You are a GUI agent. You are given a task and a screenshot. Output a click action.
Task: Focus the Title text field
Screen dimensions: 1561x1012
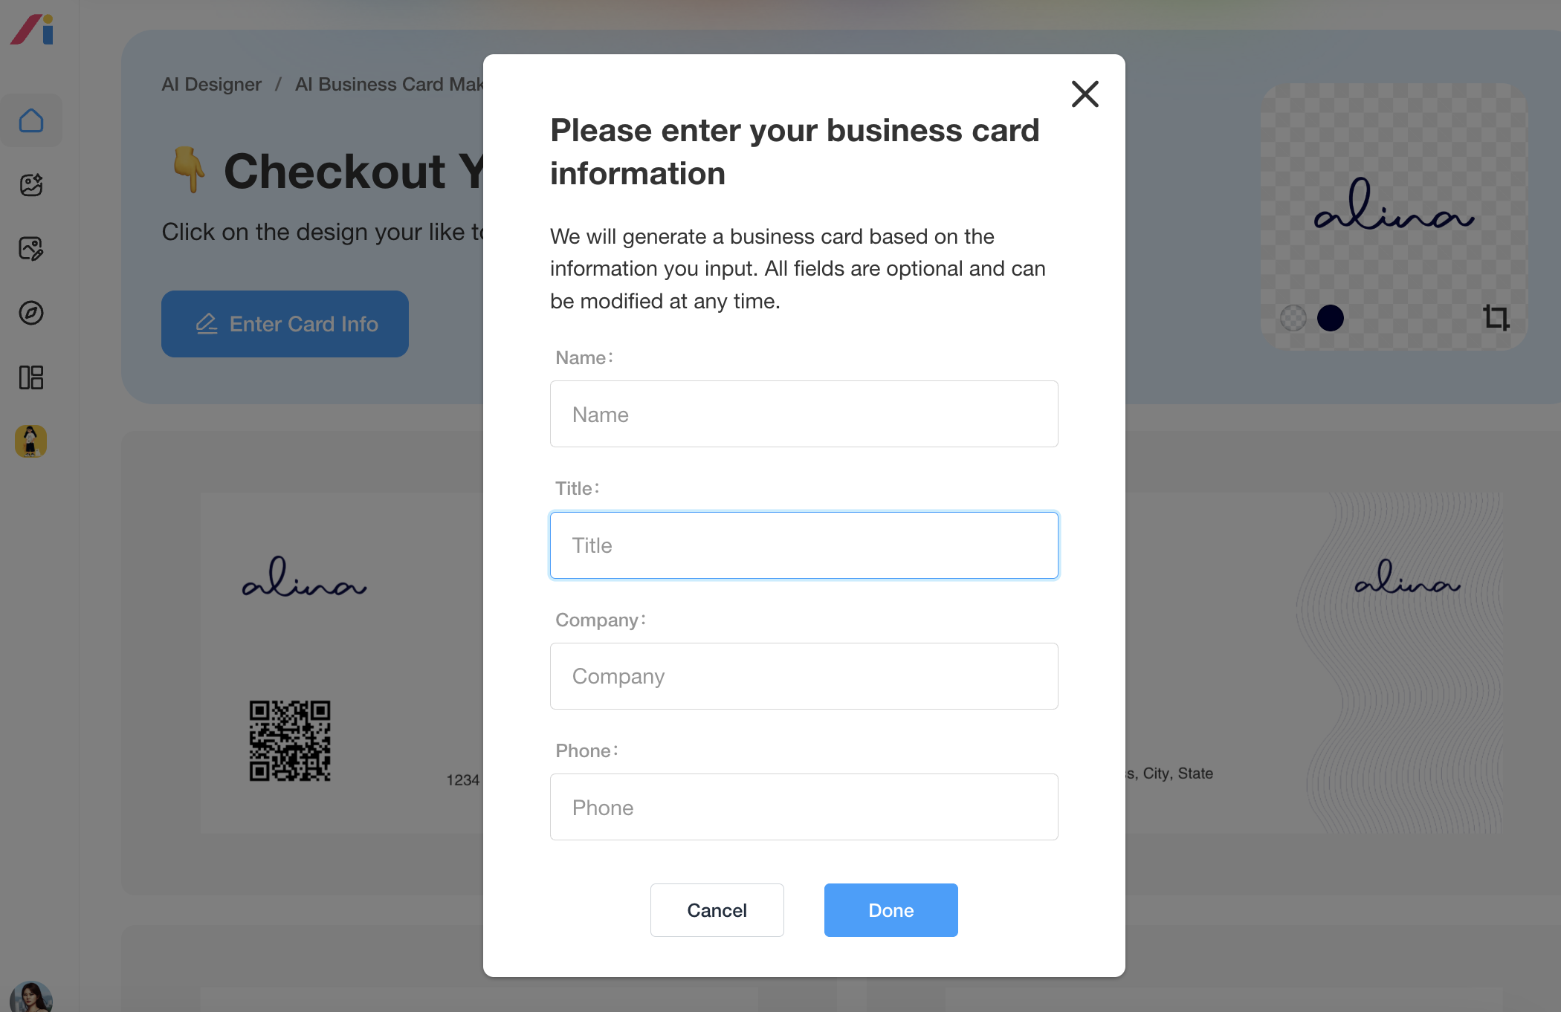tap(804, 545)
